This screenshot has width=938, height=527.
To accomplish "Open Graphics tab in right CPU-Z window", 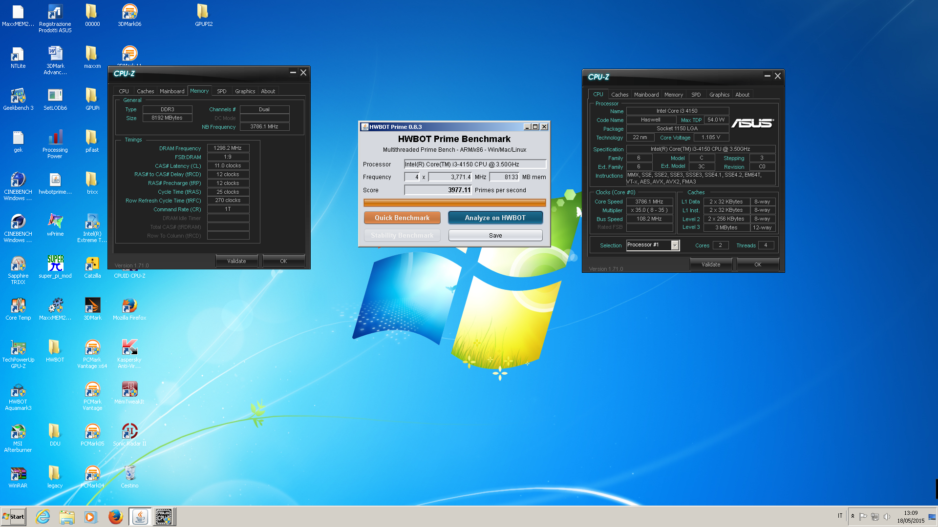I will [719, 95].
